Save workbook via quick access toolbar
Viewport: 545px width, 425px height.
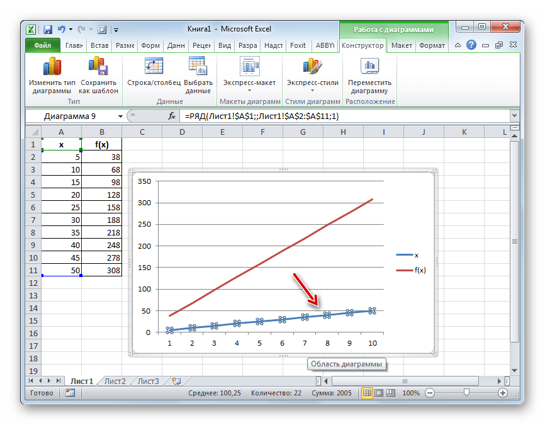click(48, 30)
